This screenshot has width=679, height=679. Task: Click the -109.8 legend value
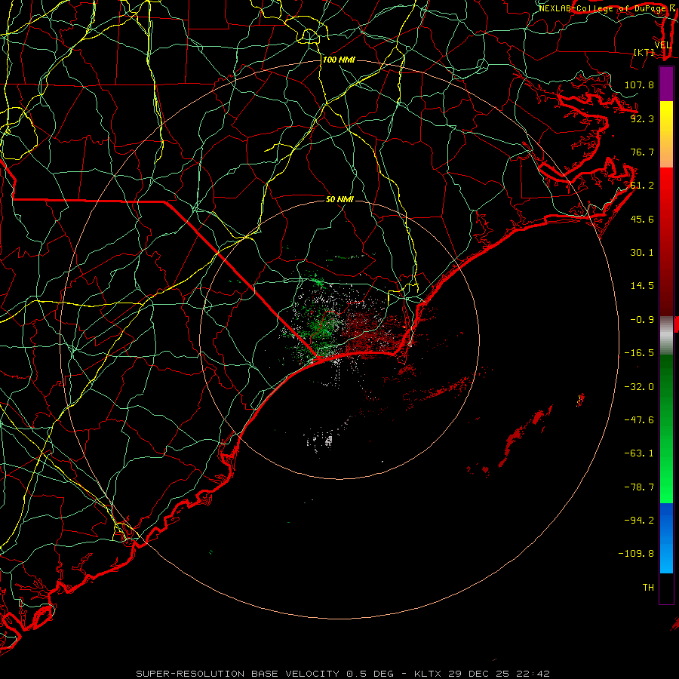636,554
